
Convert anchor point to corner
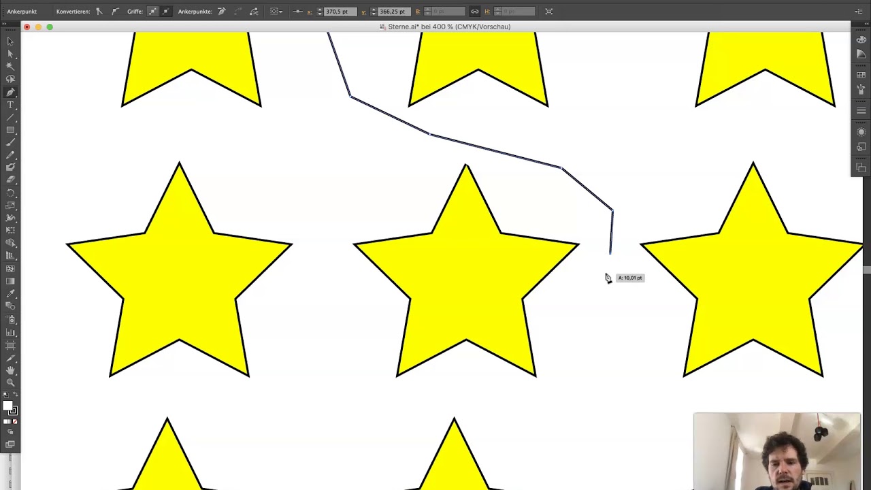coord(99,12)
